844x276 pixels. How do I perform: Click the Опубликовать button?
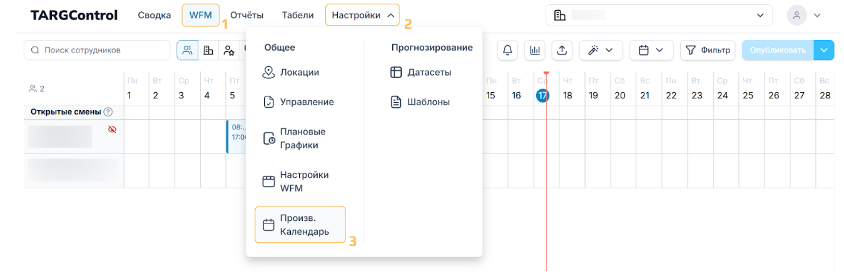pos(778,50)
